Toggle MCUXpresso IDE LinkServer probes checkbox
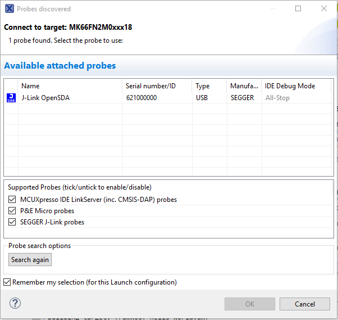Screen dimensions: 338x320 (12, 200)
